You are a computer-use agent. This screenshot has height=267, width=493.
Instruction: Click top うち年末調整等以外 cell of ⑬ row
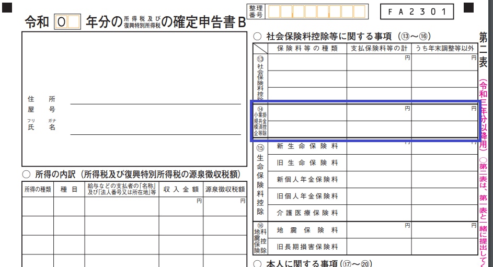coord(444,62)
